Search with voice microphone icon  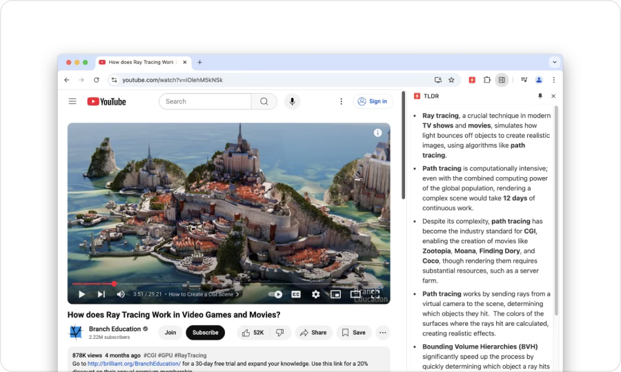(292, 101)
